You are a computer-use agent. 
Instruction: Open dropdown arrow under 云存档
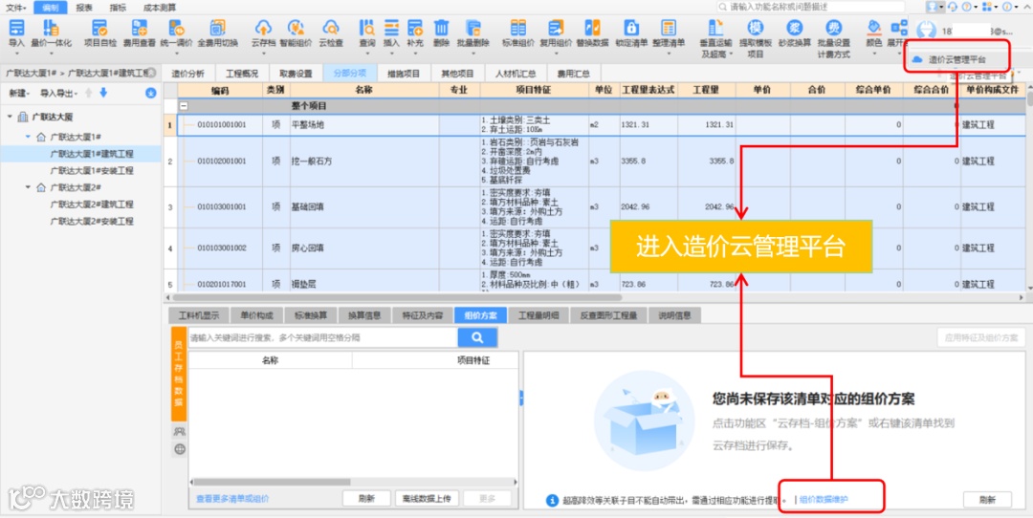click(263, 54)
